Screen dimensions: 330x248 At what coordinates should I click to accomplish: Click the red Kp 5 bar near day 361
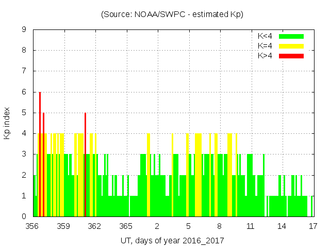point(85,165)
